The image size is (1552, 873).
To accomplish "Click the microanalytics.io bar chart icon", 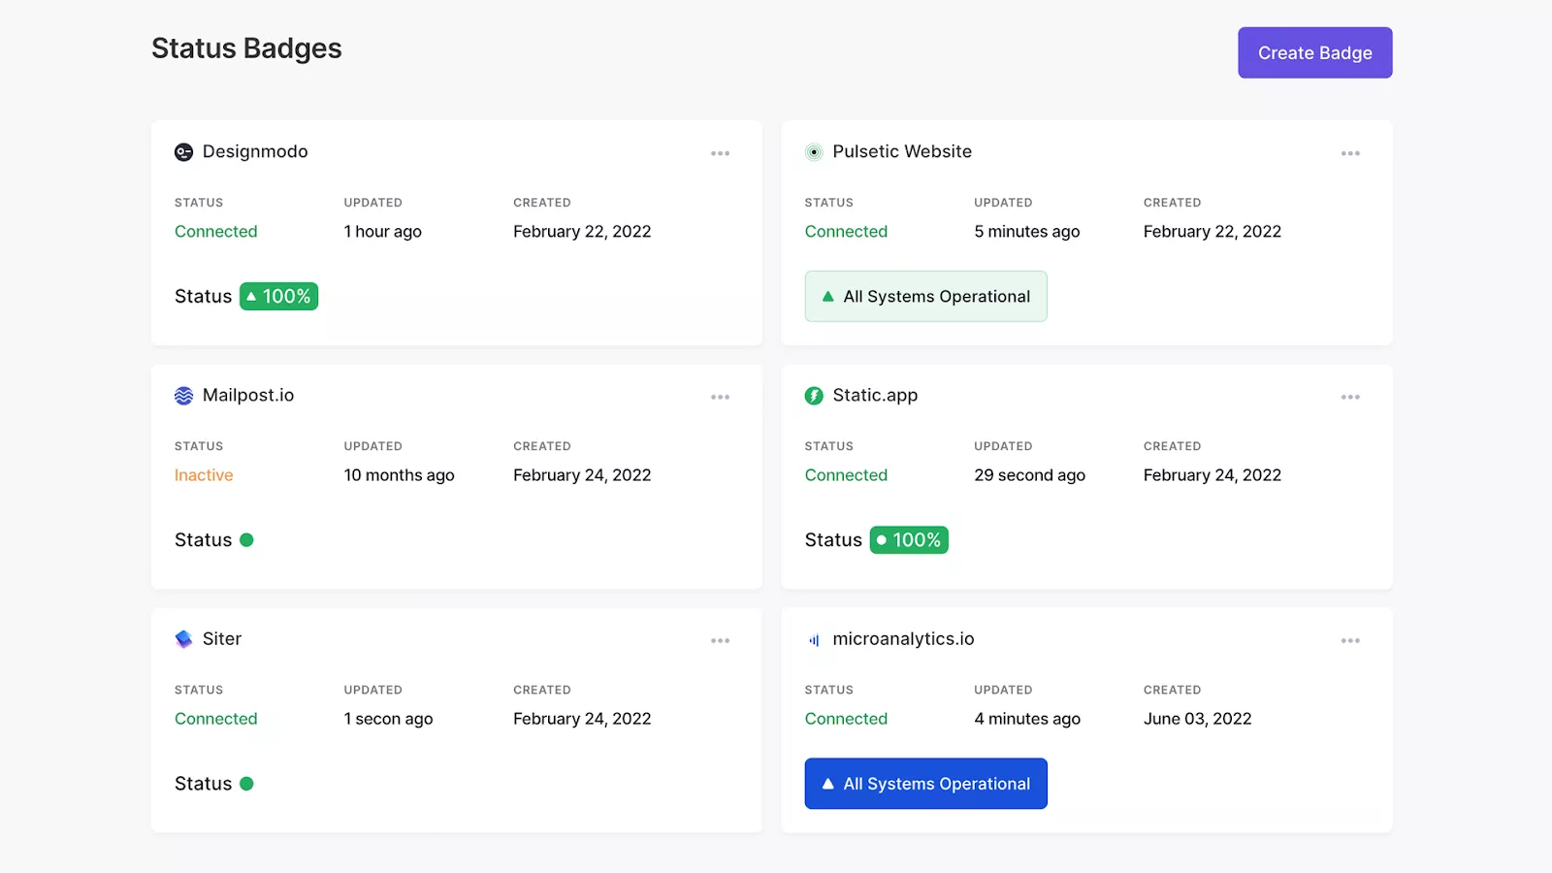I will coord(814,640).
